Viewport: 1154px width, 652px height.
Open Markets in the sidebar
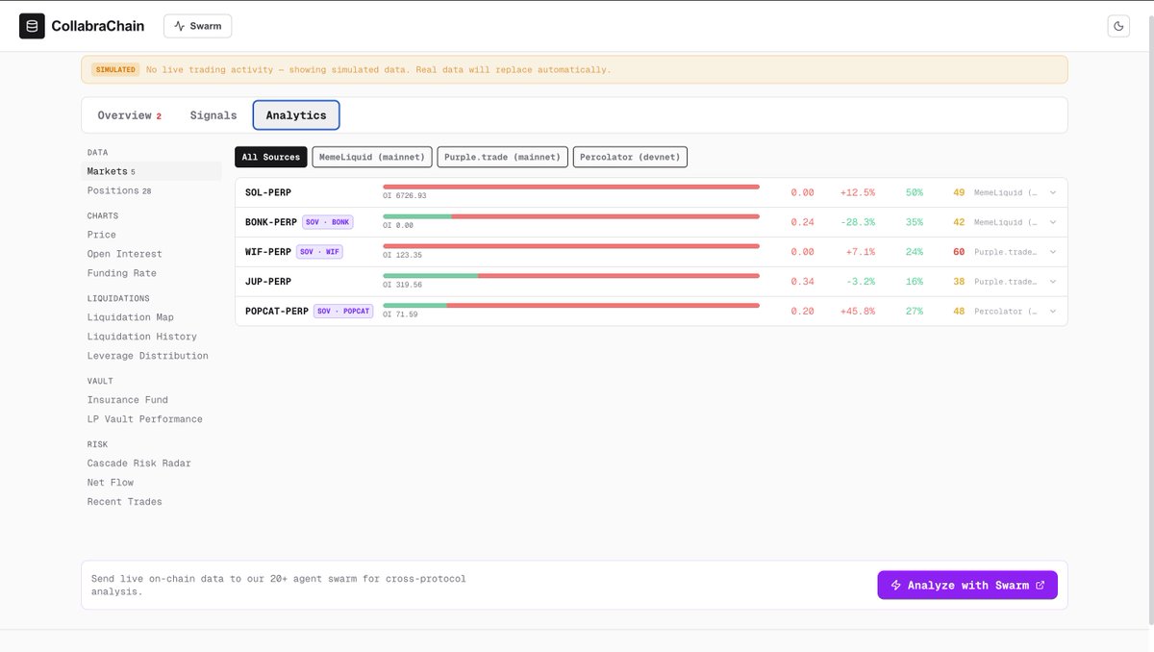151,171
